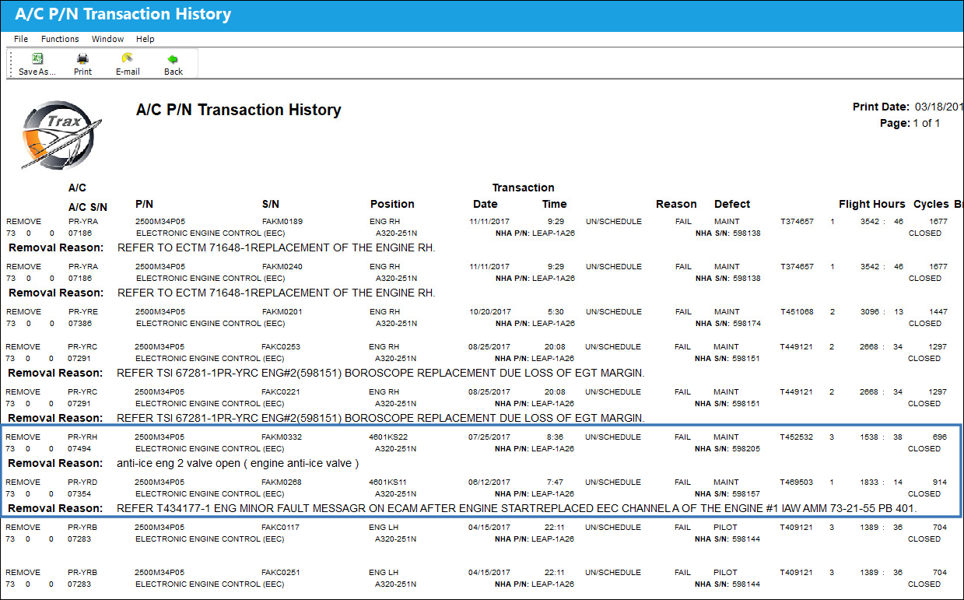Click the green Back arrow icon
This screenshot has height=600, width=964.
pyautogui.click(x=173, y=58)
